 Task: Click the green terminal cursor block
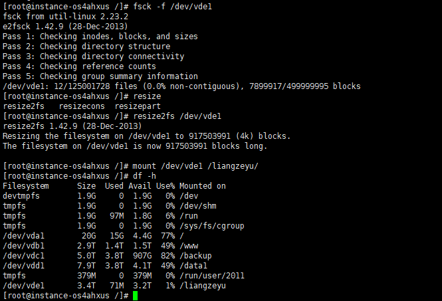136,296
